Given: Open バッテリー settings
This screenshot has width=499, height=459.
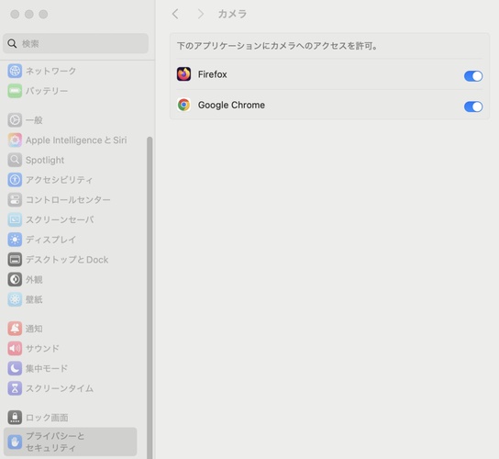Looking at the screenshot, I should pos(47,91).
